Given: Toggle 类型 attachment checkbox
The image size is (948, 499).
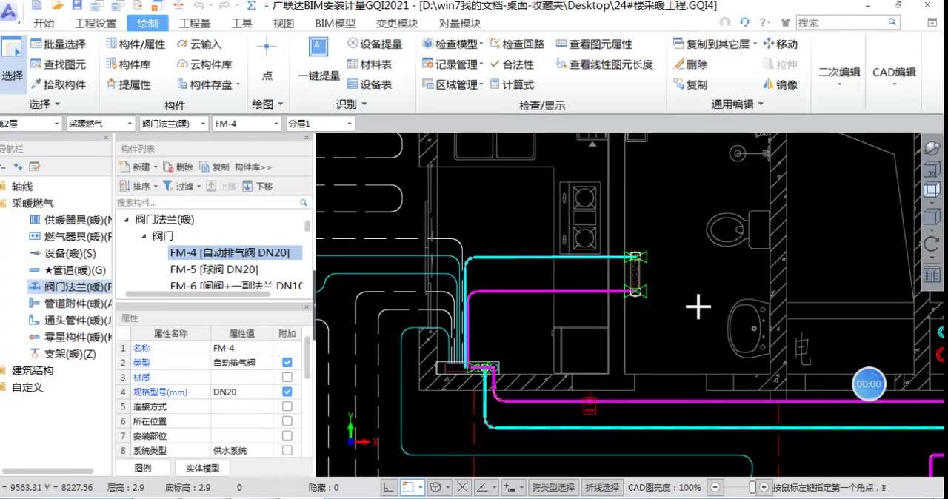Looking at the screenshot, I should pyautogui.click(x=287, y=362).
